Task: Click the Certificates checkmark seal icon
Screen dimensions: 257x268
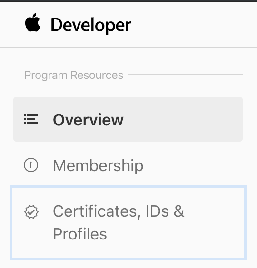Action: (x=31, y=212)
